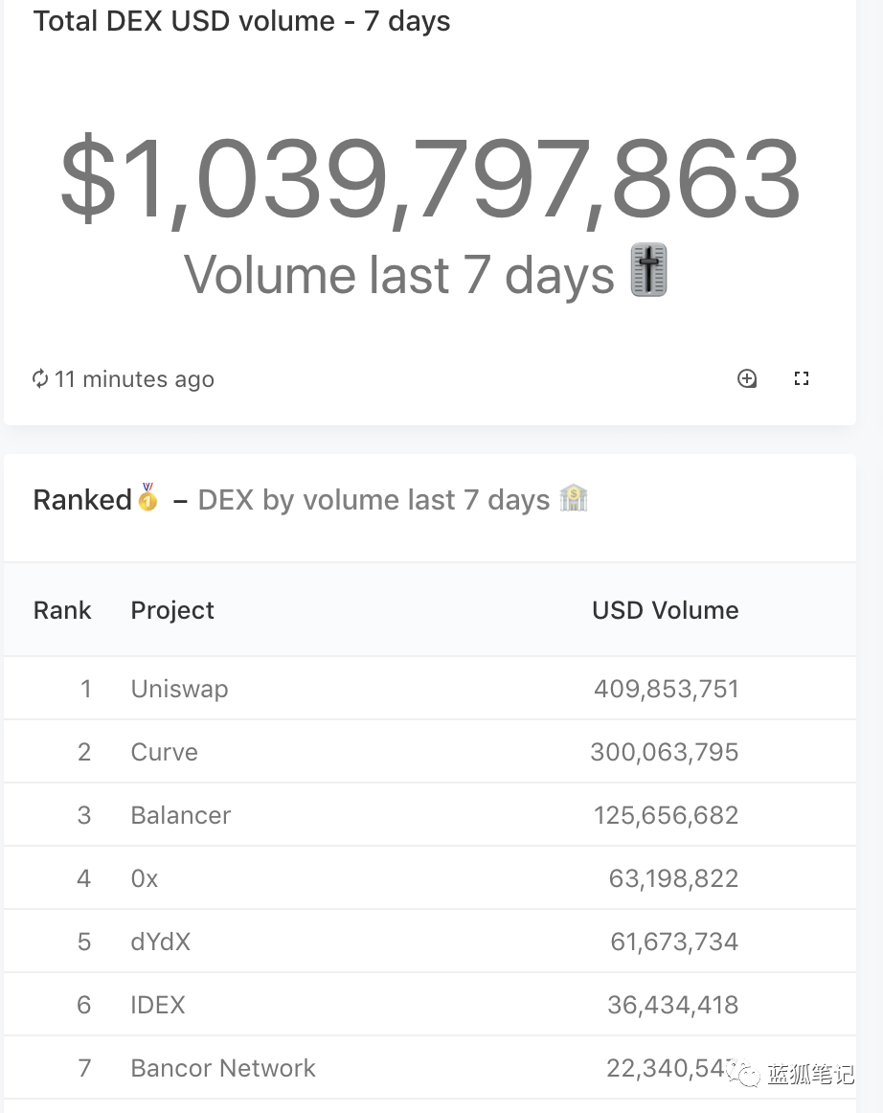The width and height of the screenshot is (883, 1113).
Task: Sort the table by Project column header
Action: tap(172, 610)
